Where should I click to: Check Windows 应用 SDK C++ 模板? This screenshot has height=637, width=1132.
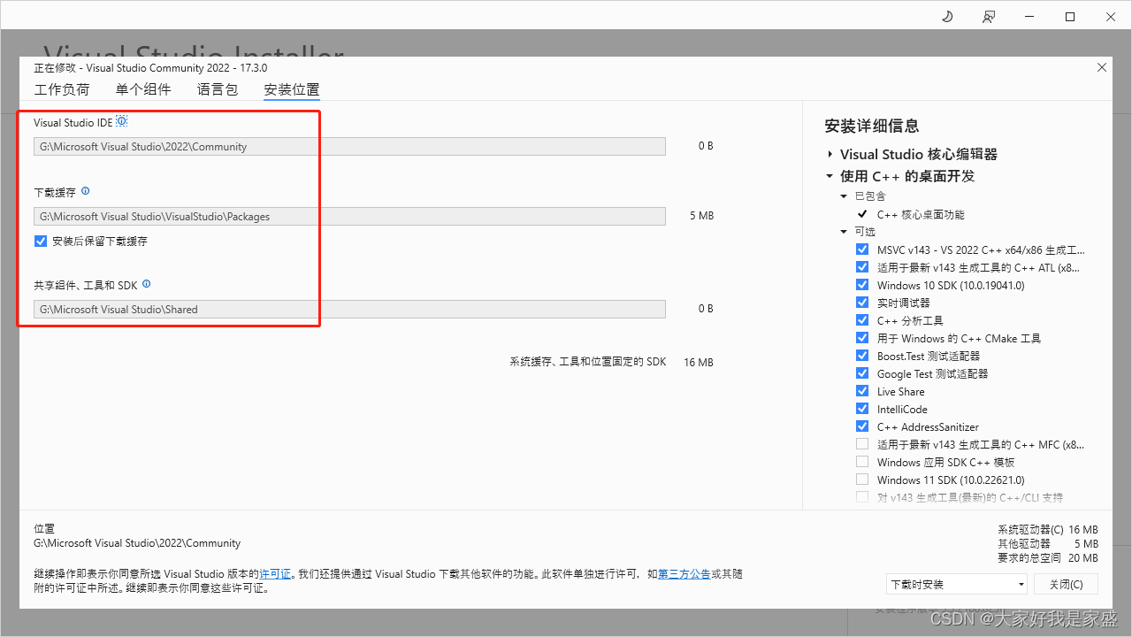(862, 462)
